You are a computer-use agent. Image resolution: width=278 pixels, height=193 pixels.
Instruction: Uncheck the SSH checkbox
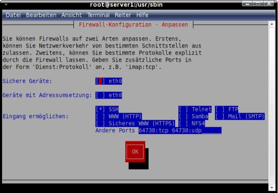tap(107, 109)
